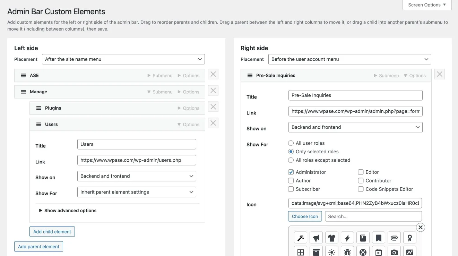The width and height of the screenshot is (458, 256).
Task: Close the icon picker panel
Action: (x=420, y=227)
